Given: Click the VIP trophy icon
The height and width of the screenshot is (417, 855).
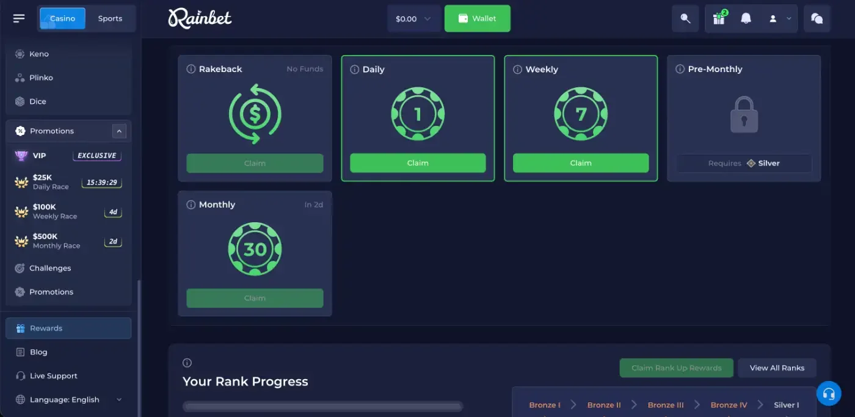Looking at the screenshot, I should coord(21,156).
